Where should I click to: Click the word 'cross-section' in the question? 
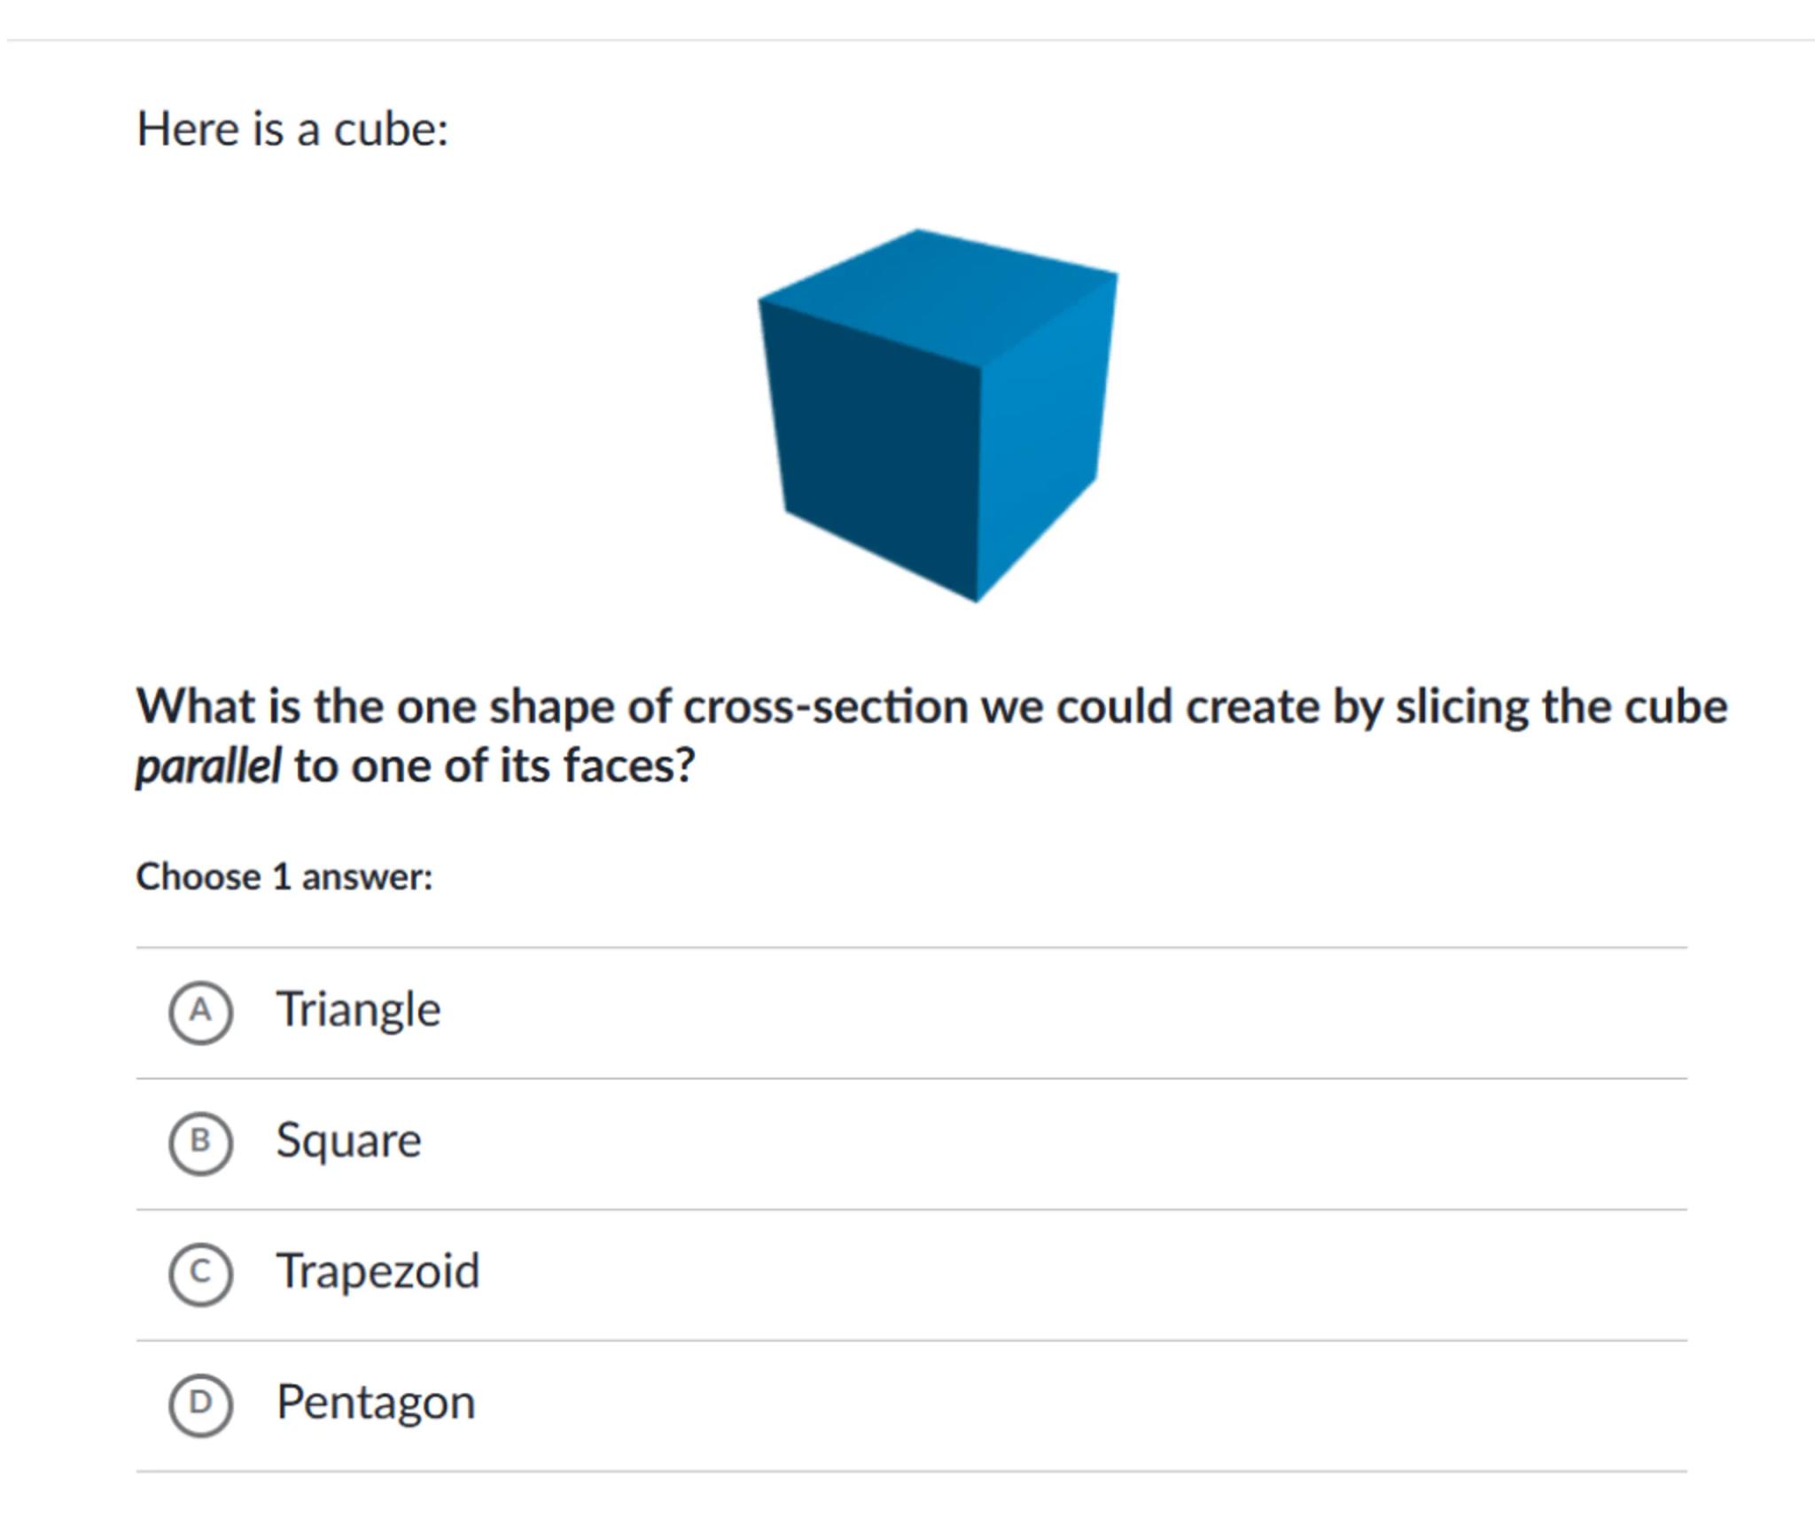click(824, 707)
